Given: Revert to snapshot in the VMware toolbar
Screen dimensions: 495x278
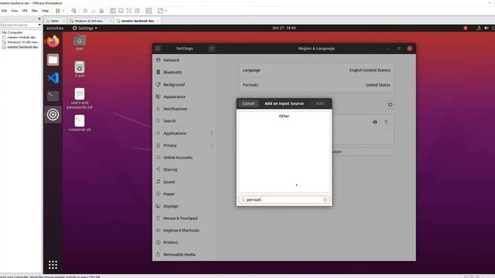Looking at the screenshot, I should 94,11.
